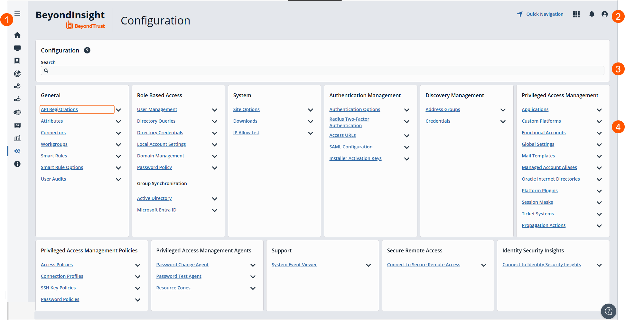625x320 pixels.
Task: Open Oracle Internet Directories link
Action: click(551, 179)
